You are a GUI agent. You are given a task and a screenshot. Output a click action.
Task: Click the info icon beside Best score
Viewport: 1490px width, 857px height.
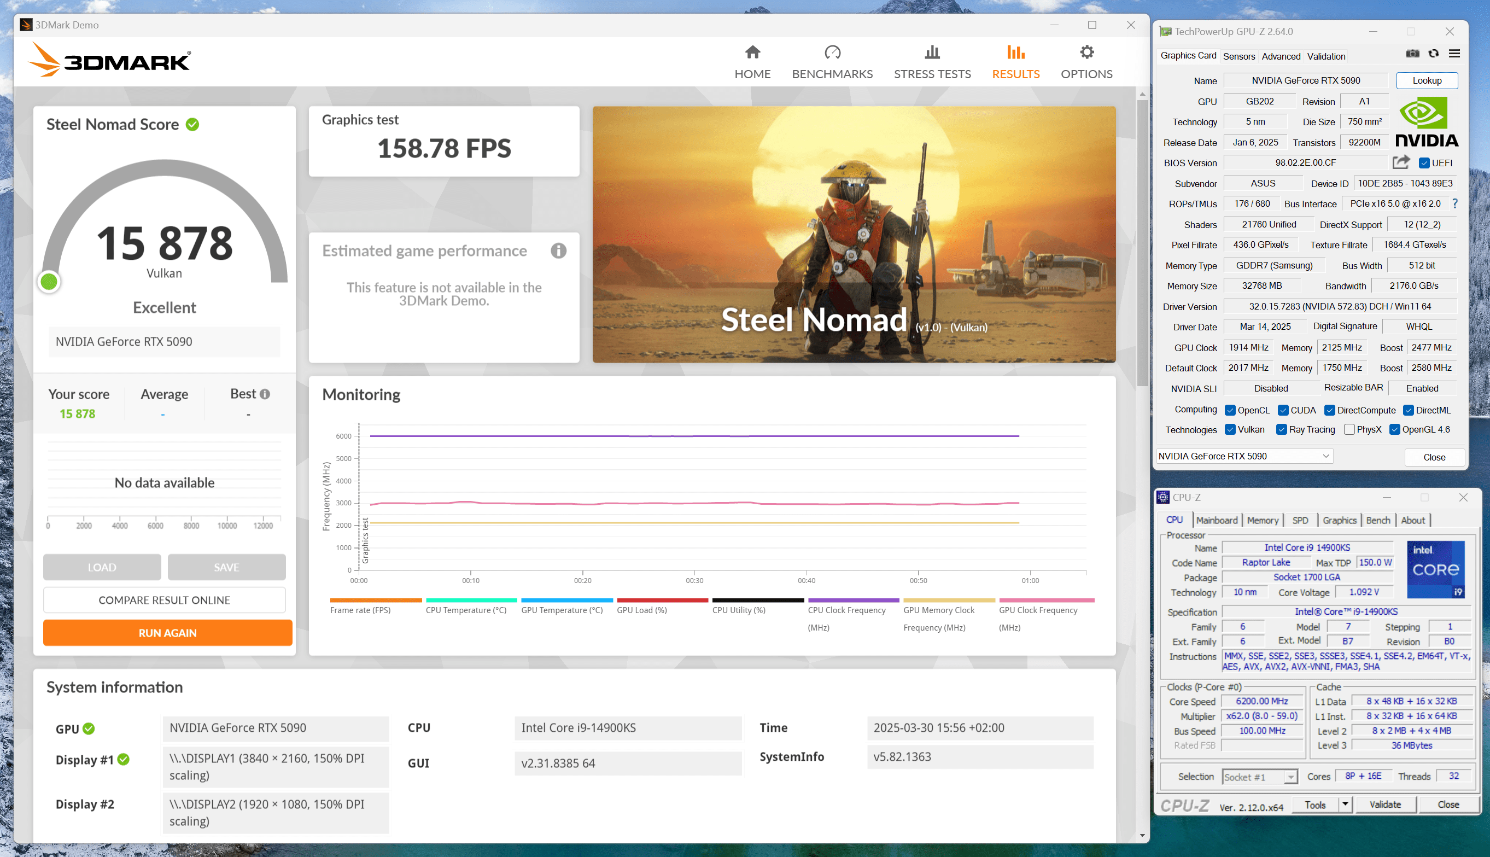click(265, 394)
